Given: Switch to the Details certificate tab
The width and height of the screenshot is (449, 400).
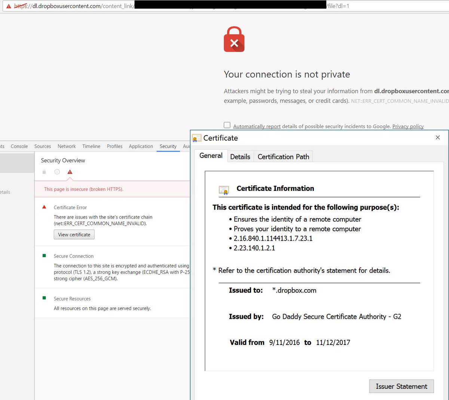Looking at the screenshot, I should point(240,157).
